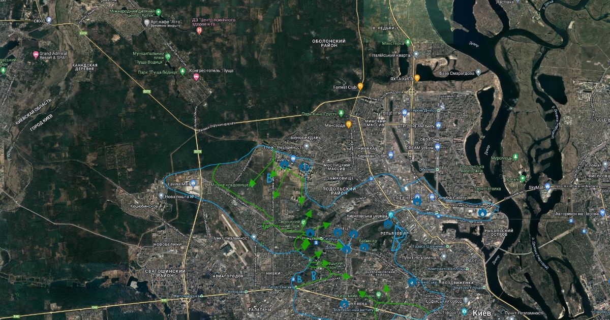Viewport: 610px width, 320px height.
Task: Click the Киев city name label
Action: click(x=481, y=313)
